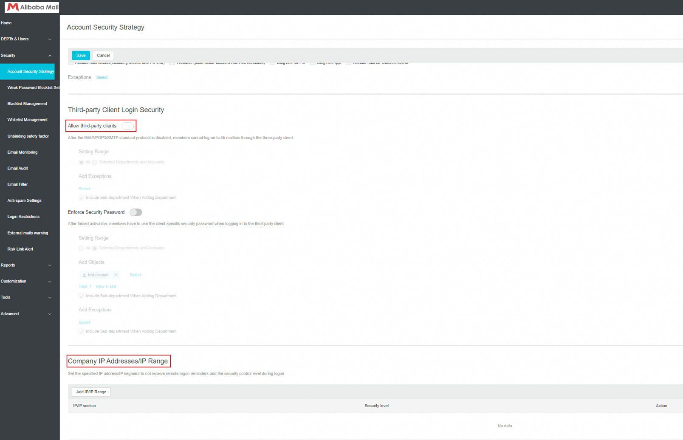
Task: Open Whitelist Management
Action: point(28,120)
